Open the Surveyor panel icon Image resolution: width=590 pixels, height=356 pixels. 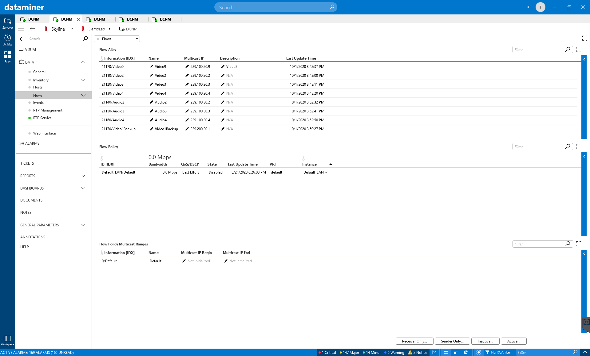click(7, 23)
